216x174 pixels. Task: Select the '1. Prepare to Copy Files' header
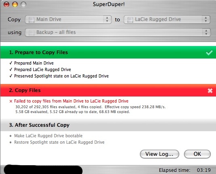pyautogui.click(x=108, y=52)
